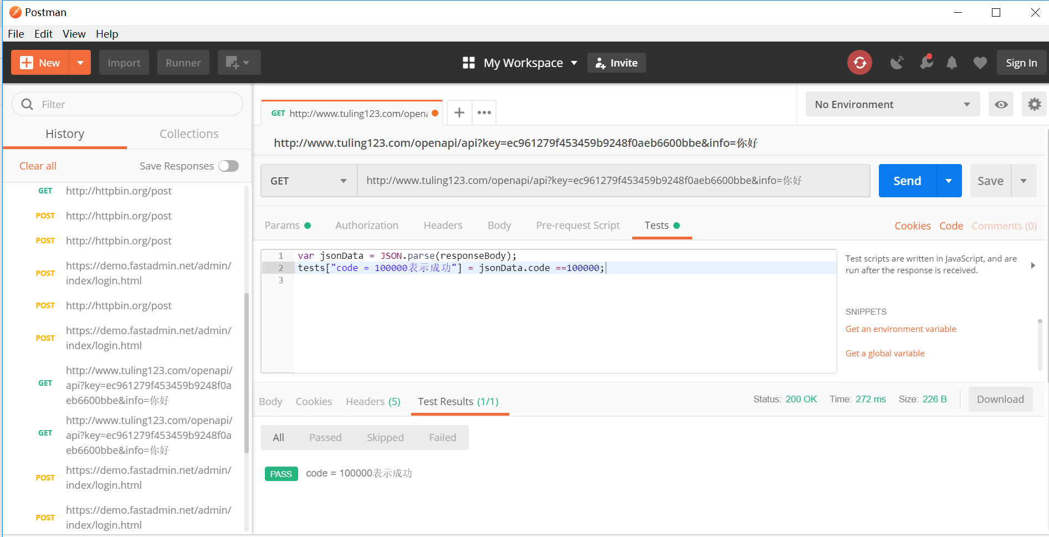This screenshot has height=537, width=1049.
Task: Click the Sign In button
Action: coord(1021,63)
